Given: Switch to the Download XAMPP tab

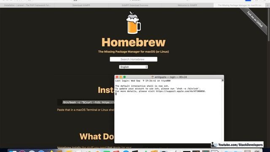Looking at the screenshot, I should click(81, 5).
